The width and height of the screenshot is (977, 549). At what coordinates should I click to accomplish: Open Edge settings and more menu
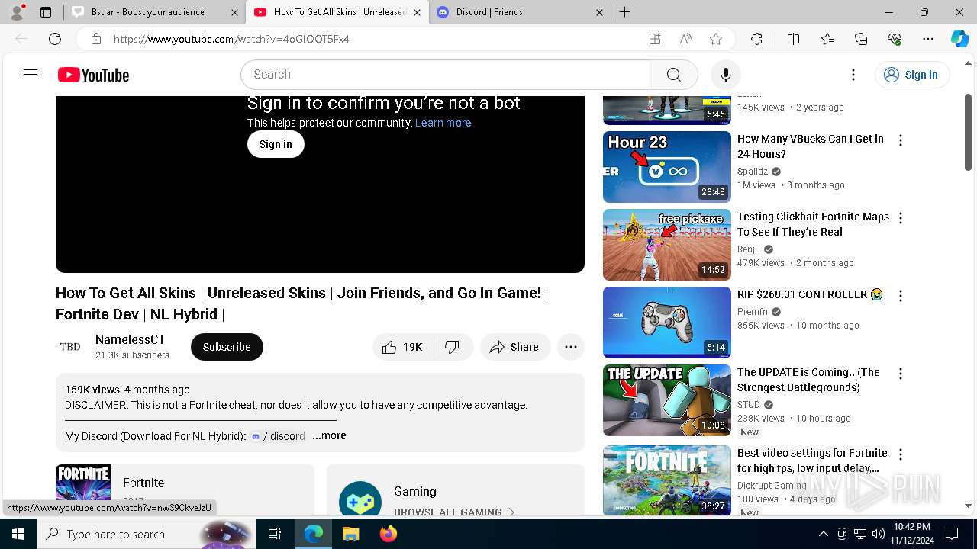(x=928, y=39)
